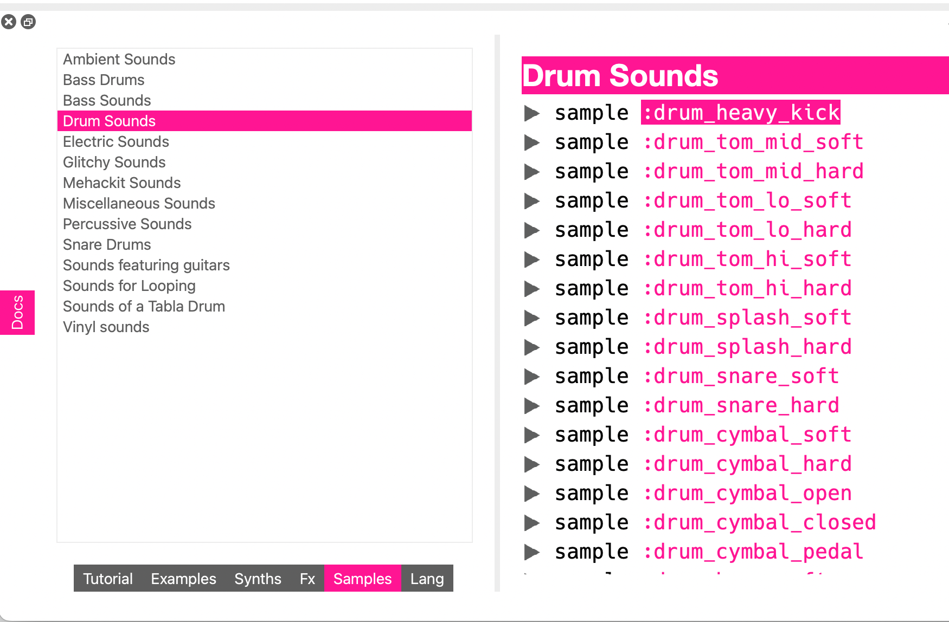Select Sounds of a Tabla Drum category
The width and height of the screenshot is (949, 622).
[x=265, y=306]
